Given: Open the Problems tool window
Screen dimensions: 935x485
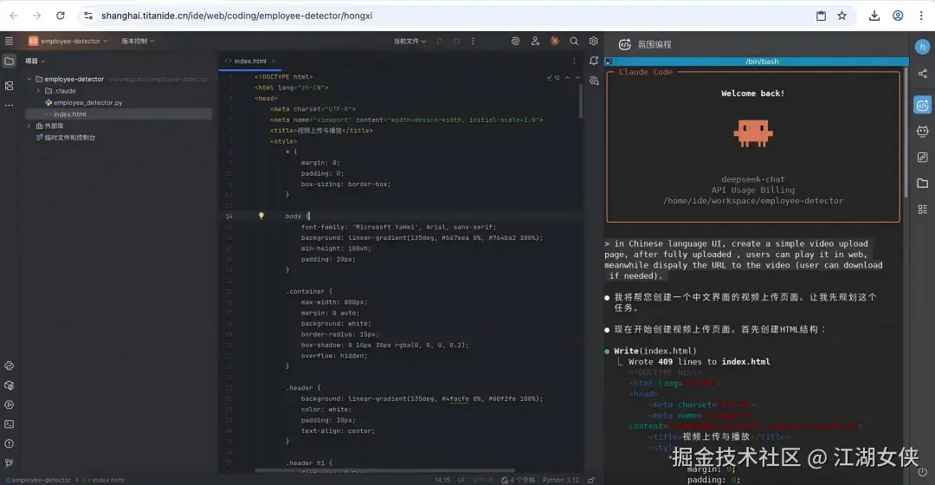Looking at the screenshot, I should point(9,443).
